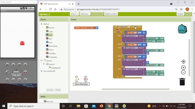Select the MIT App Inventor browser tab
Image resolution: width=195 pixels, height=109 pixels.
(x=57, y=4)
